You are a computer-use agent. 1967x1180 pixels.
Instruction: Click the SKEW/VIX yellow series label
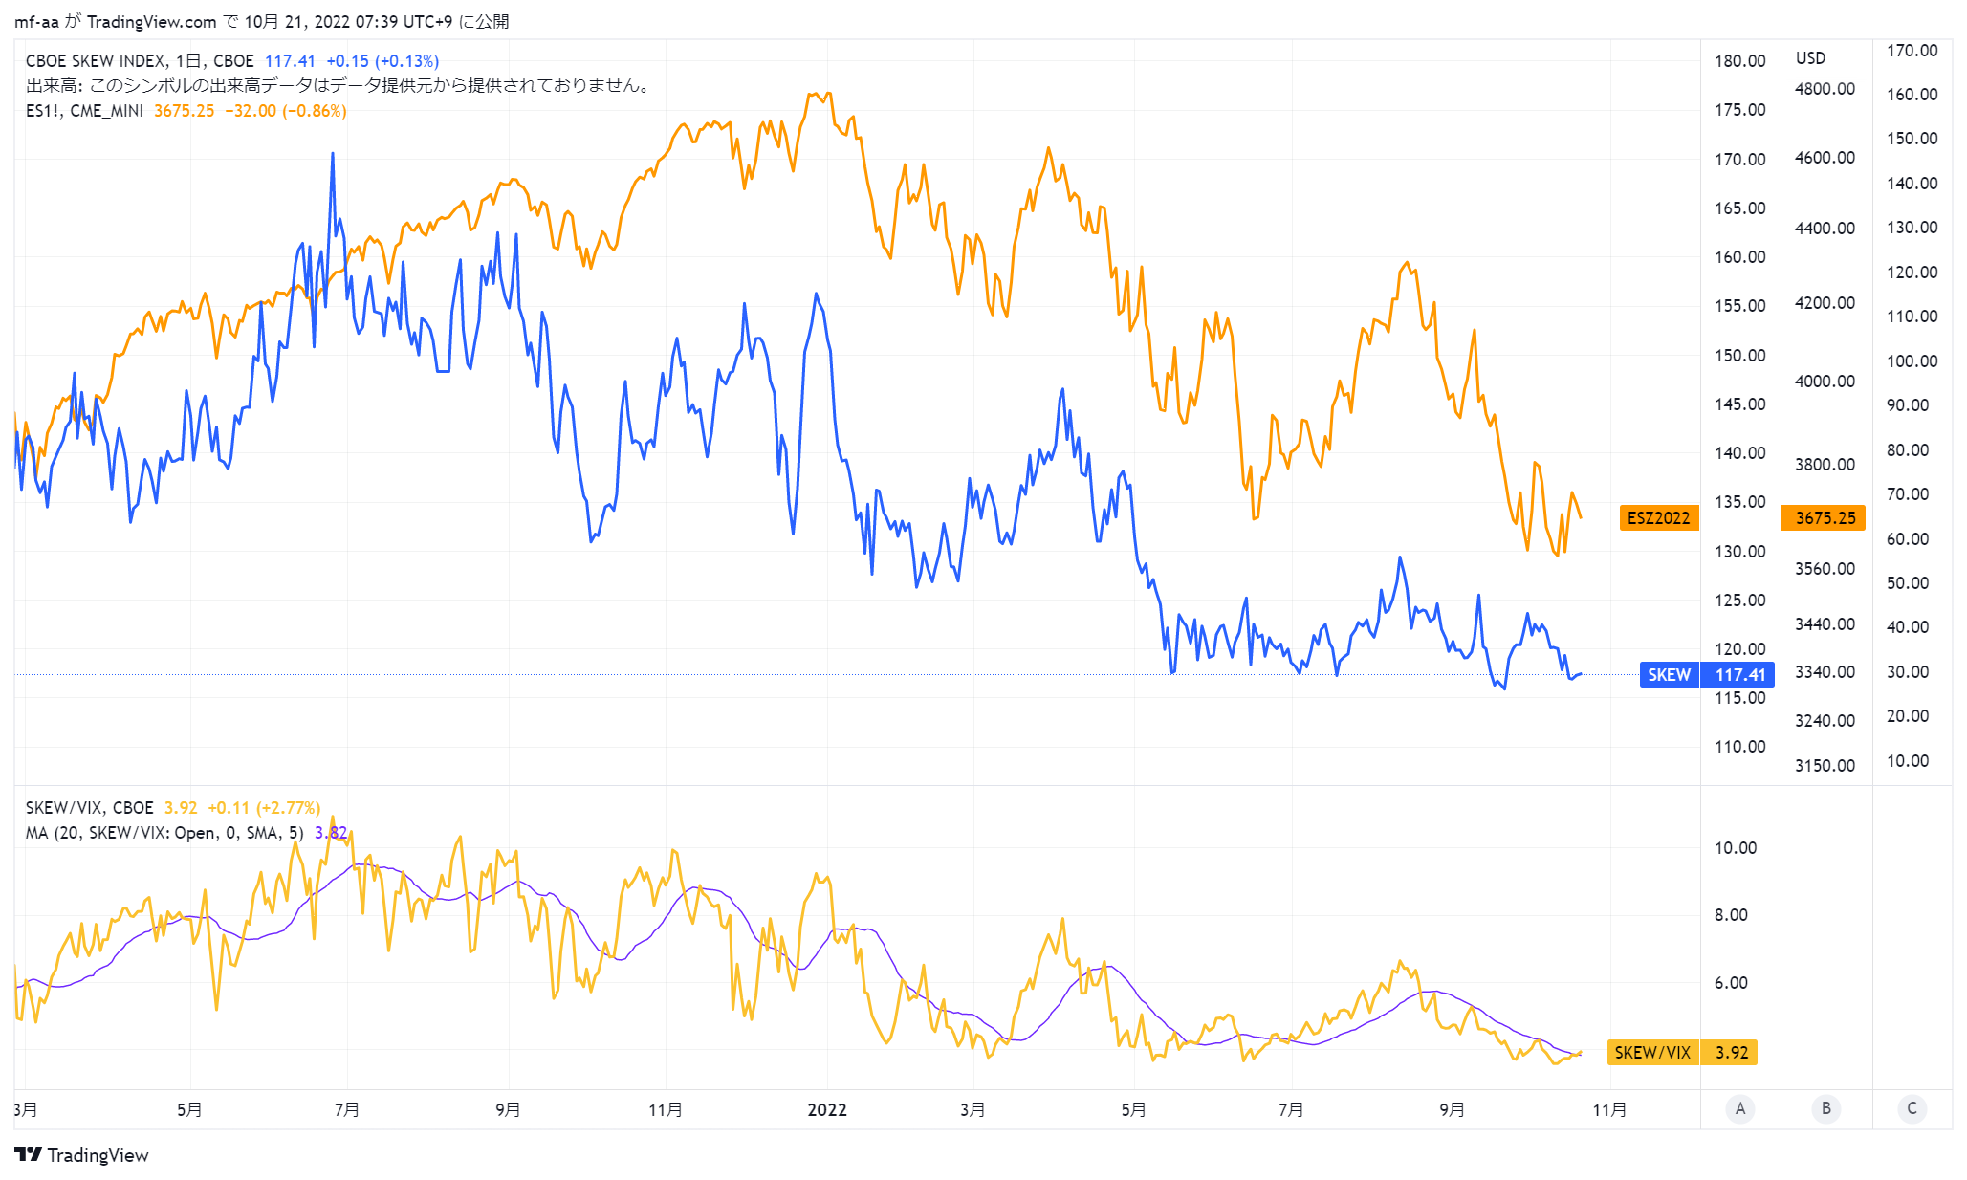coord(1652,1052)
